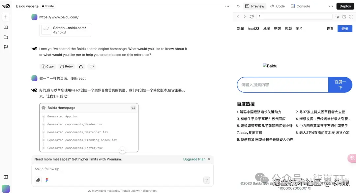
Task: Go forward in the preview browser
Action: tap(245, 17)
